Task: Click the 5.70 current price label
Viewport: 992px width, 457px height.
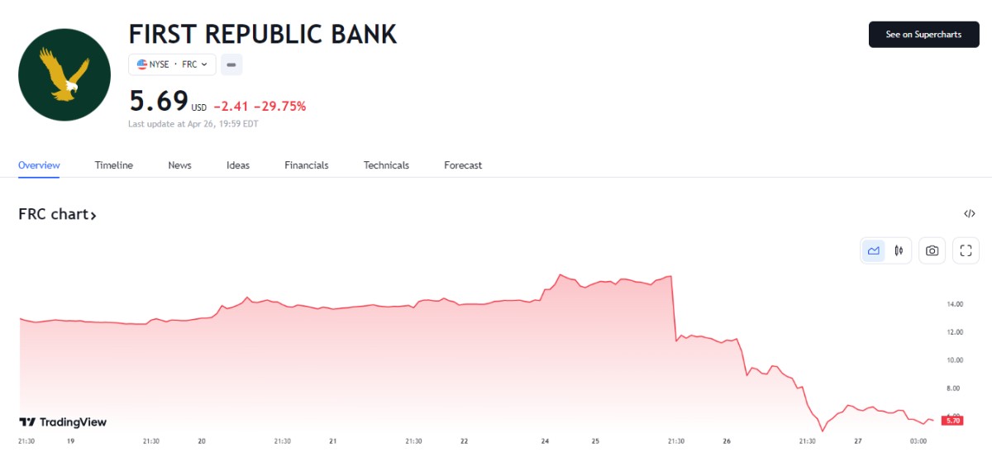Action: [x=952, y=421]
